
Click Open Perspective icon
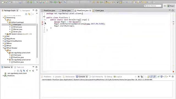tap(165, 6)
